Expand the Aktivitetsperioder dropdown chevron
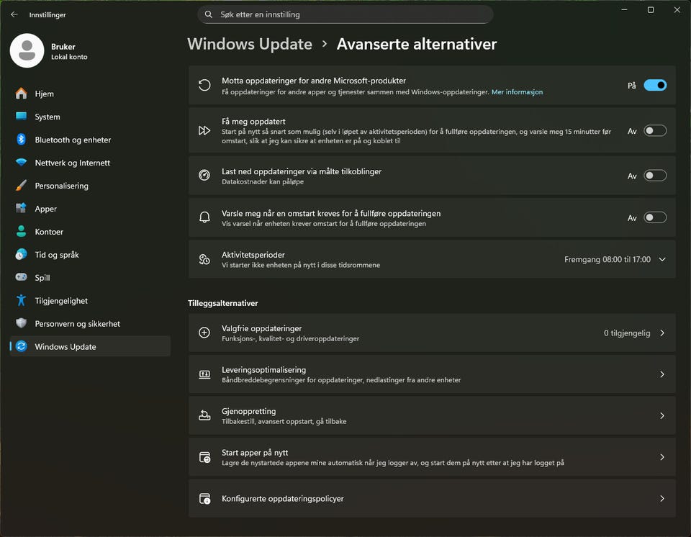Screen dimensions: 691x537 point(662,259)
